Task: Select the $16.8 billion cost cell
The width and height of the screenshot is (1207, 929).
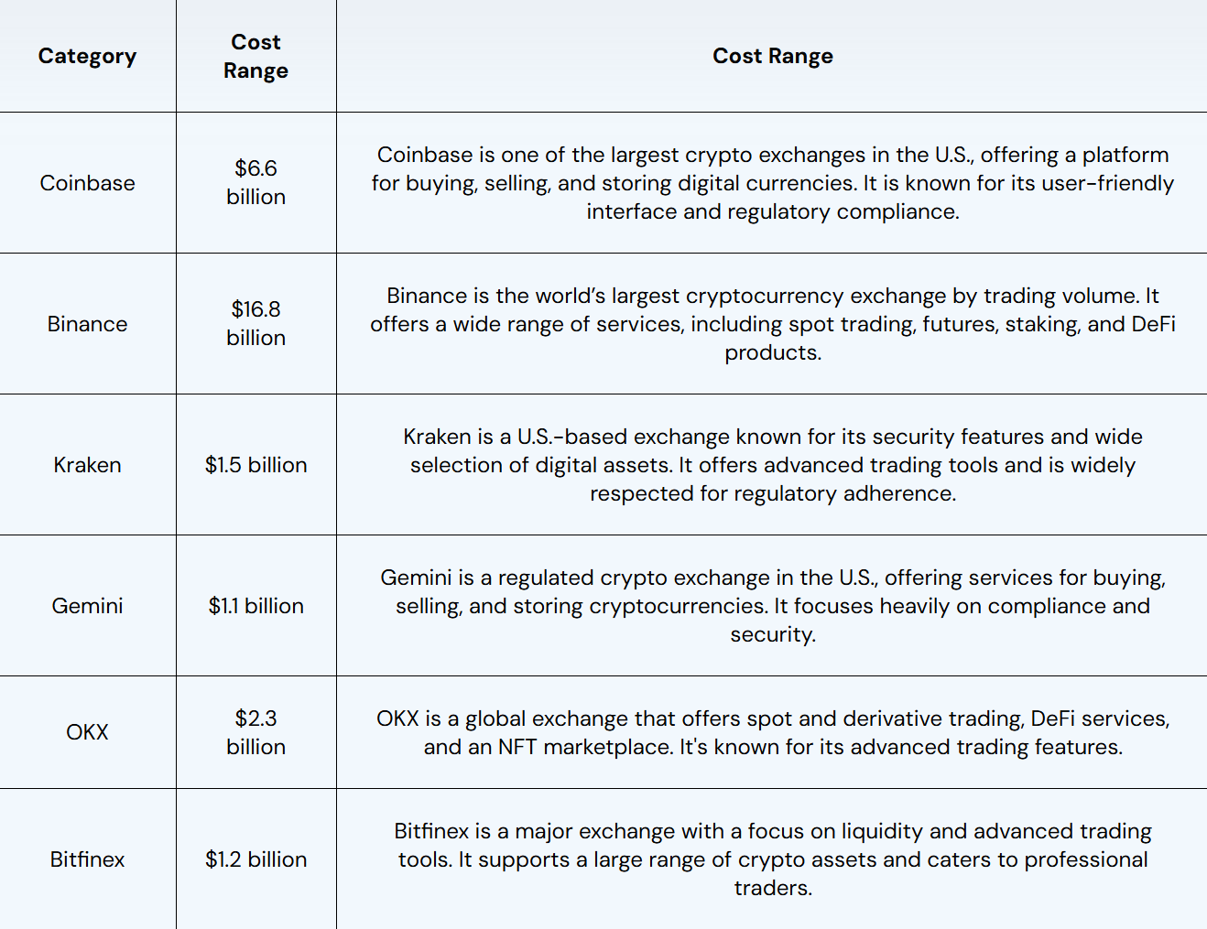Action: pyautogui.click(x=256, y=323)
